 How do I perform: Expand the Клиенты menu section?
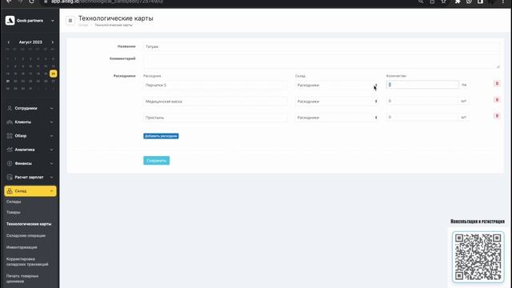pyautogui.click(x=51, y=122)
